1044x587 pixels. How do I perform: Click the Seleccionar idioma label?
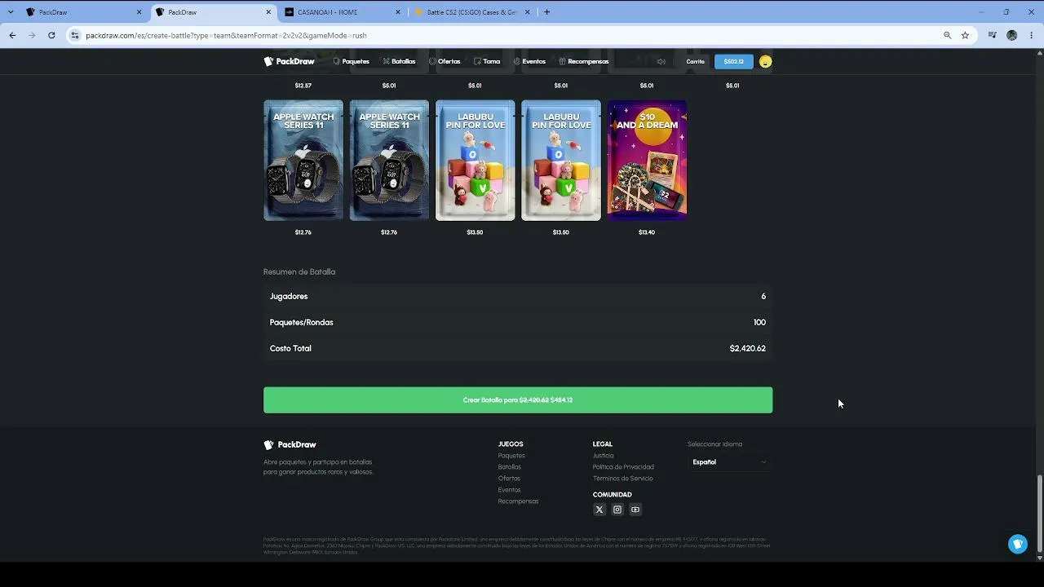click(715, 444)
